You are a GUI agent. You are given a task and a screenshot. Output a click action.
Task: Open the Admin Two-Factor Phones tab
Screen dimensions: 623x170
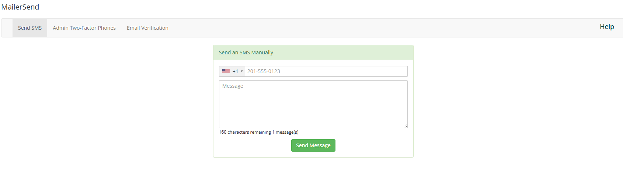click(84, 28)
